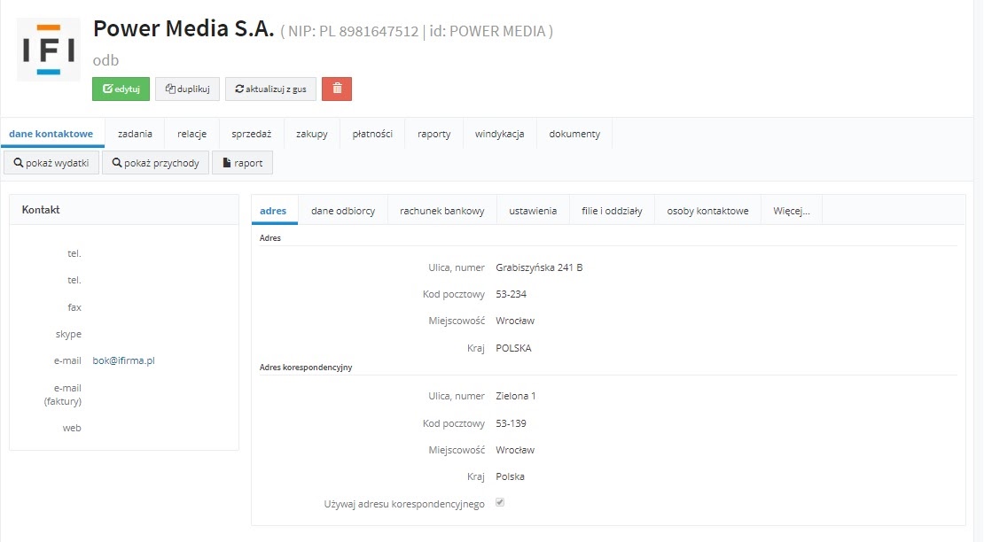Click the bok@ifirma.pl email link
The width and height of the screenshot is (984, 542).
pyautogui.click(x=123, y=360)
